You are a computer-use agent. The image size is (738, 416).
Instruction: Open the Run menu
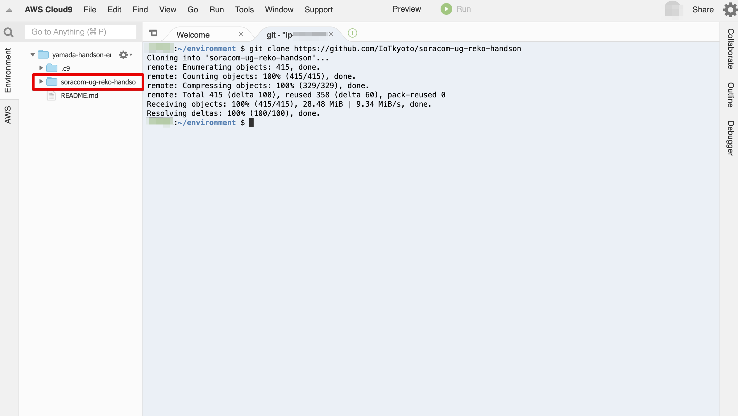tap(216, 10)
